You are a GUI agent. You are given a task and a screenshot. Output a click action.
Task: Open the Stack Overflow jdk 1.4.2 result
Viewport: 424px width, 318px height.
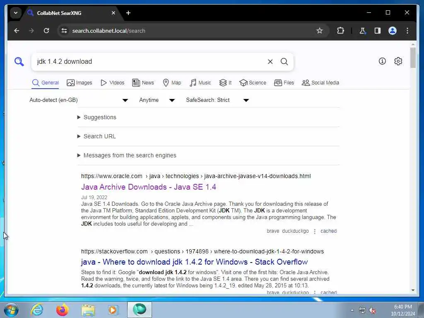(x=195, y=262)
